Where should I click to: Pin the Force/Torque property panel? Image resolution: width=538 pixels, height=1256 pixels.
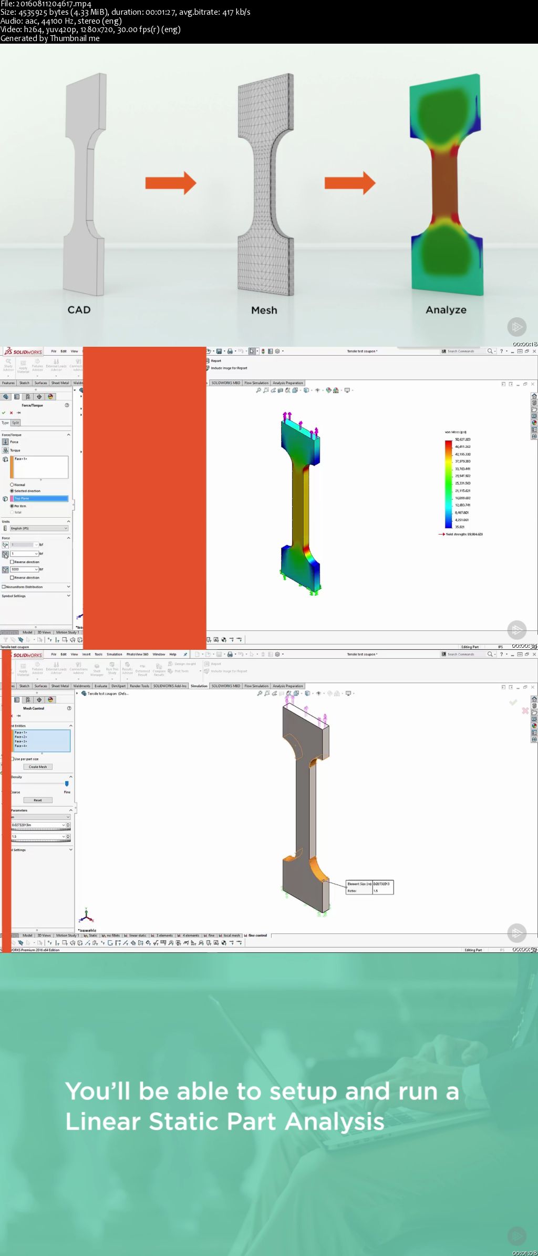18,413
